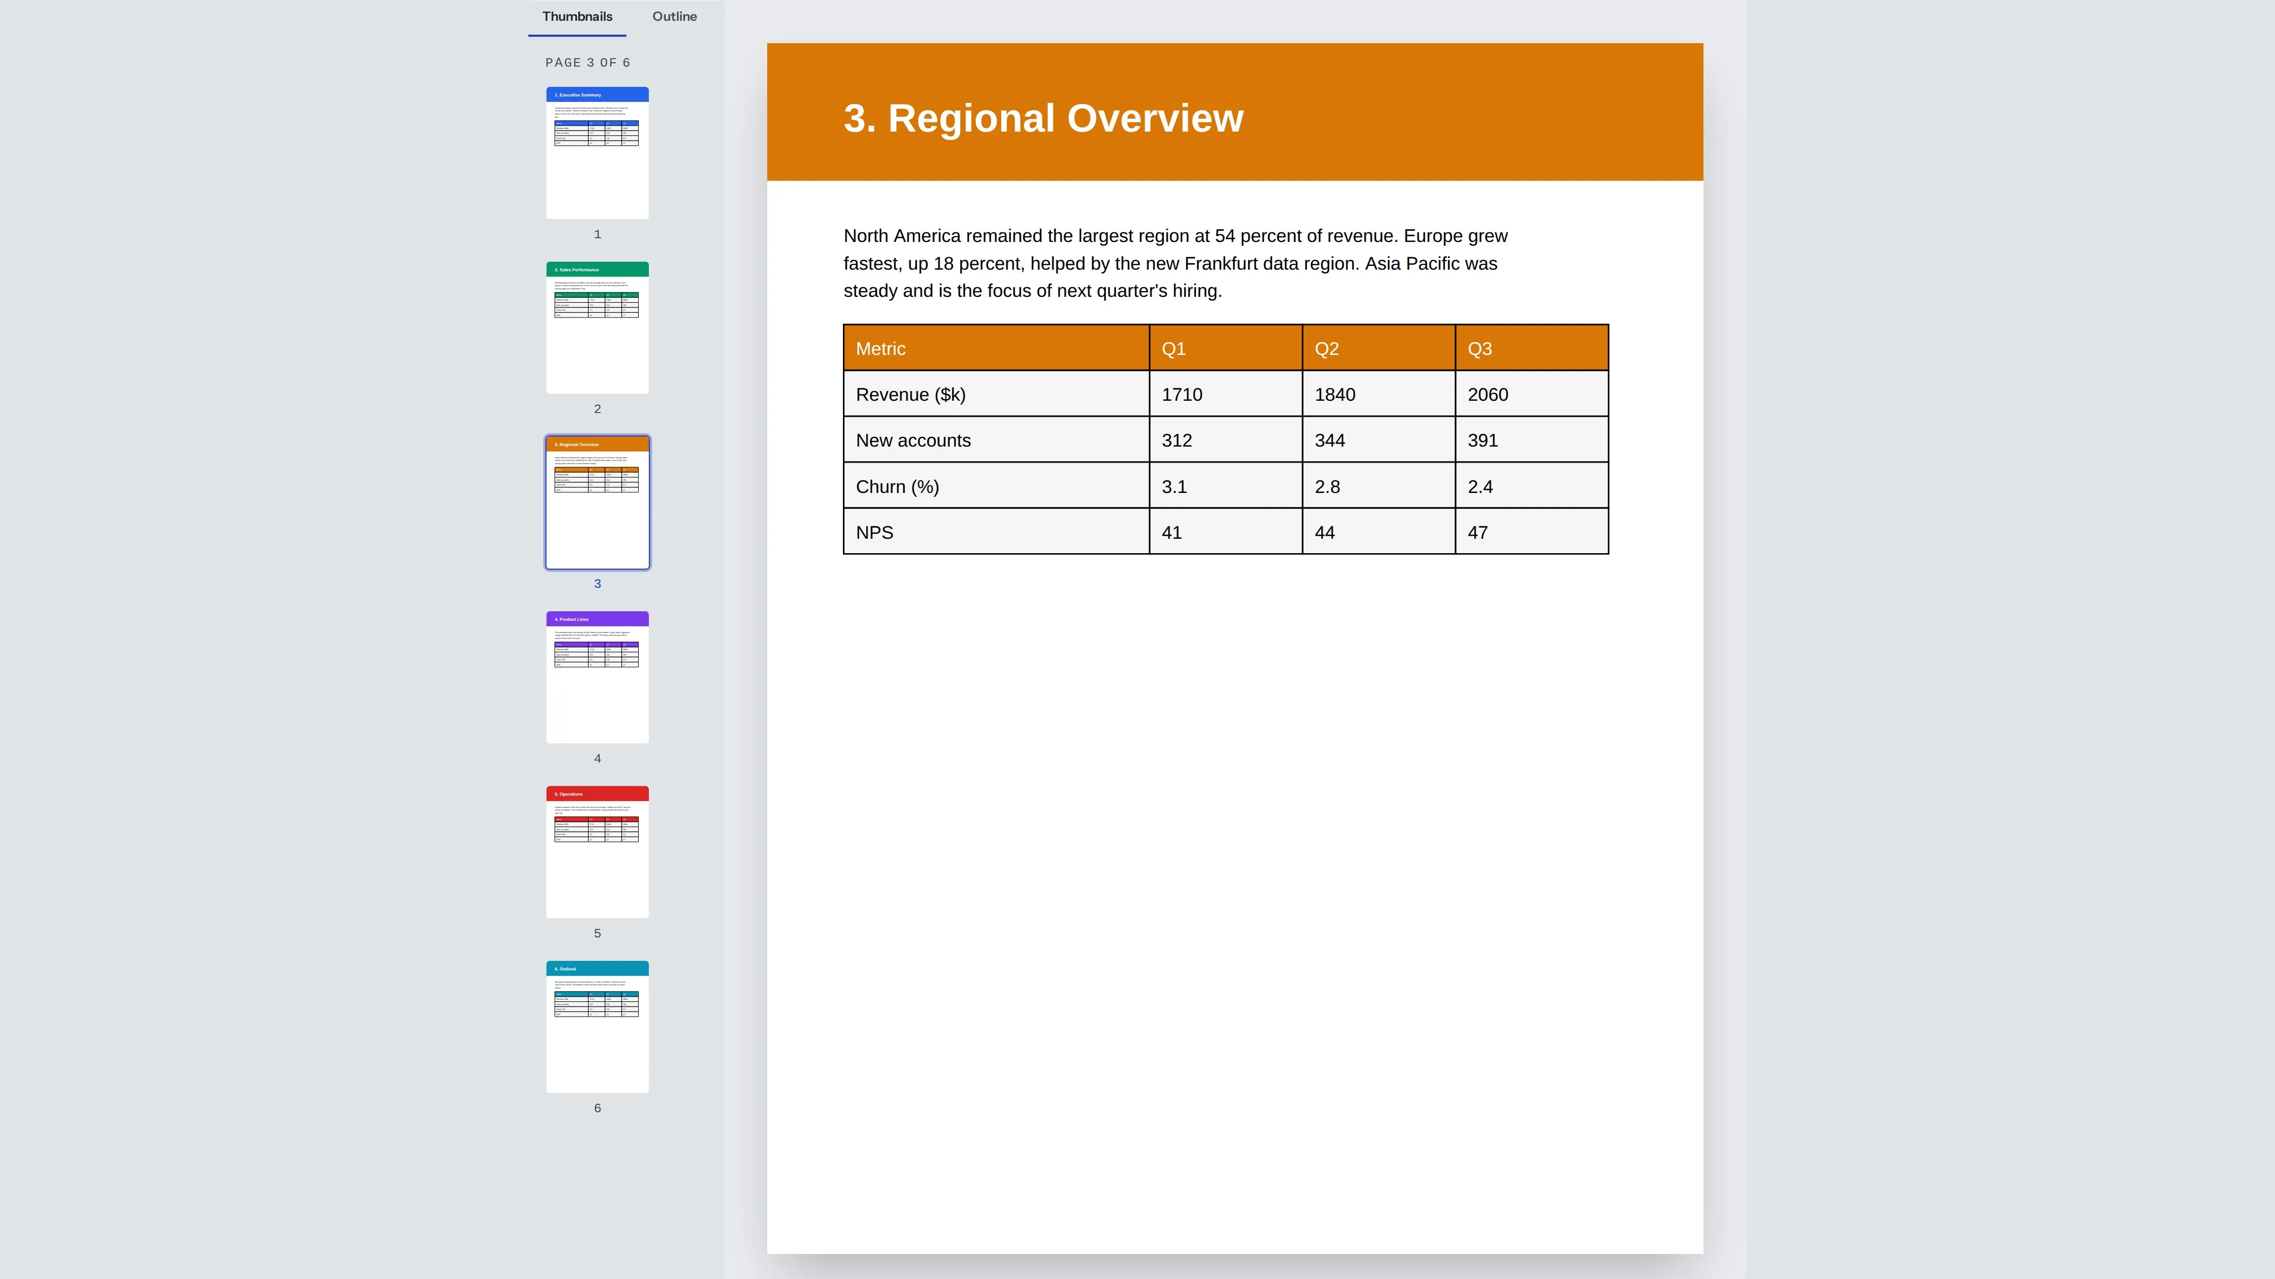Click the '3.1' churn cell
The image size is (2275, 1279).
[1226, 485]
